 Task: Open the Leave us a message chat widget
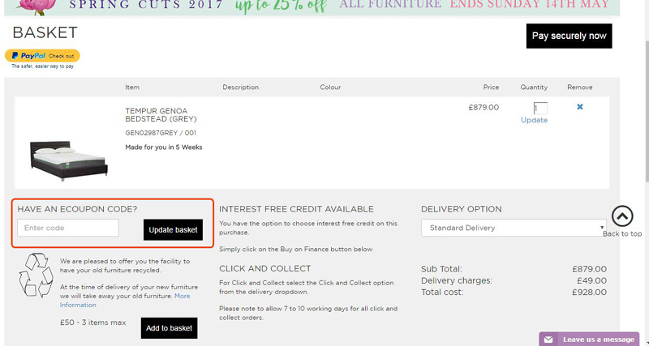pos(589,340)
